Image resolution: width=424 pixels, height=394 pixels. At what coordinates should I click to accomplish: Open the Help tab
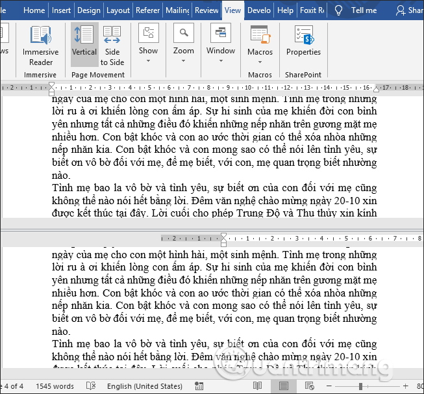pyautogui.click(x=285, y=10)
